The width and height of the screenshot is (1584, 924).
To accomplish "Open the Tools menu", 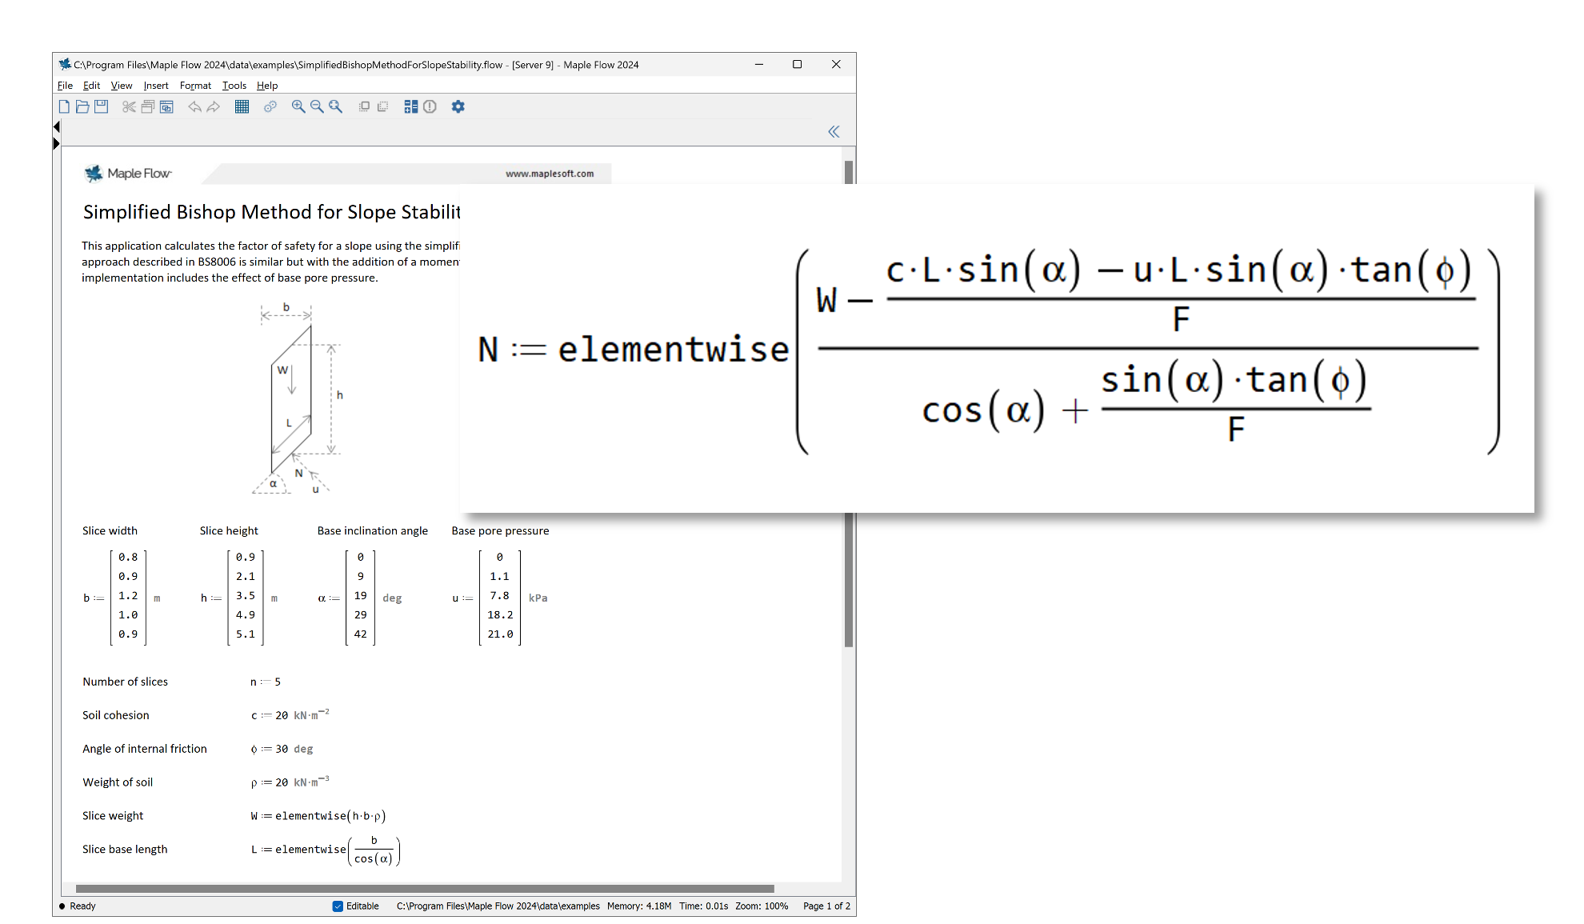I will tap(234, 86).
